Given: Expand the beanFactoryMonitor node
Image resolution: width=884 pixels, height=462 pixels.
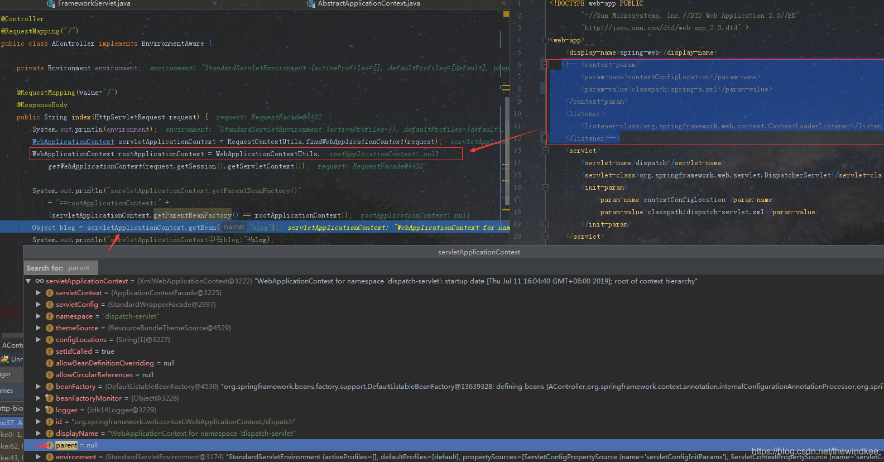Looking at the screenshot, I should (39, 398).
